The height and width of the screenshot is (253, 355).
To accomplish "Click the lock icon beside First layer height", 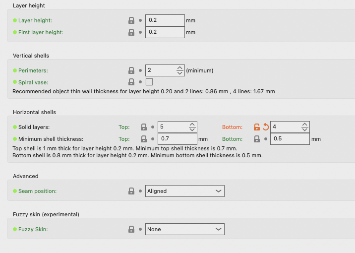I will 131,32.
